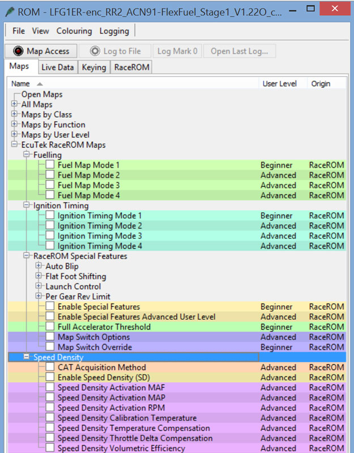
Task: Tick the Speed Density Activation MAF checkbox
Action: click(x=50, y=387)
